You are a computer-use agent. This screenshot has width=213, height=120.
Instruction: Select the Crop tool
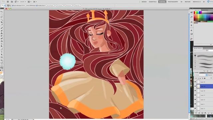click(x=2, y=22)
